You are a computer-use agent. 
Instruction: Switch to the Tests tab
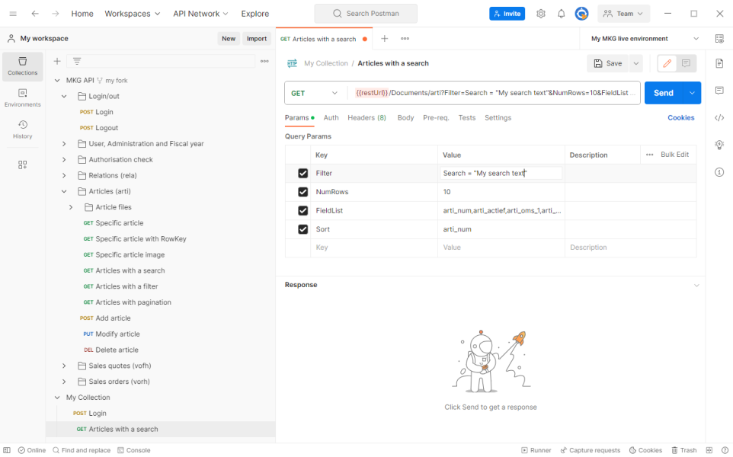pos(467,118)
